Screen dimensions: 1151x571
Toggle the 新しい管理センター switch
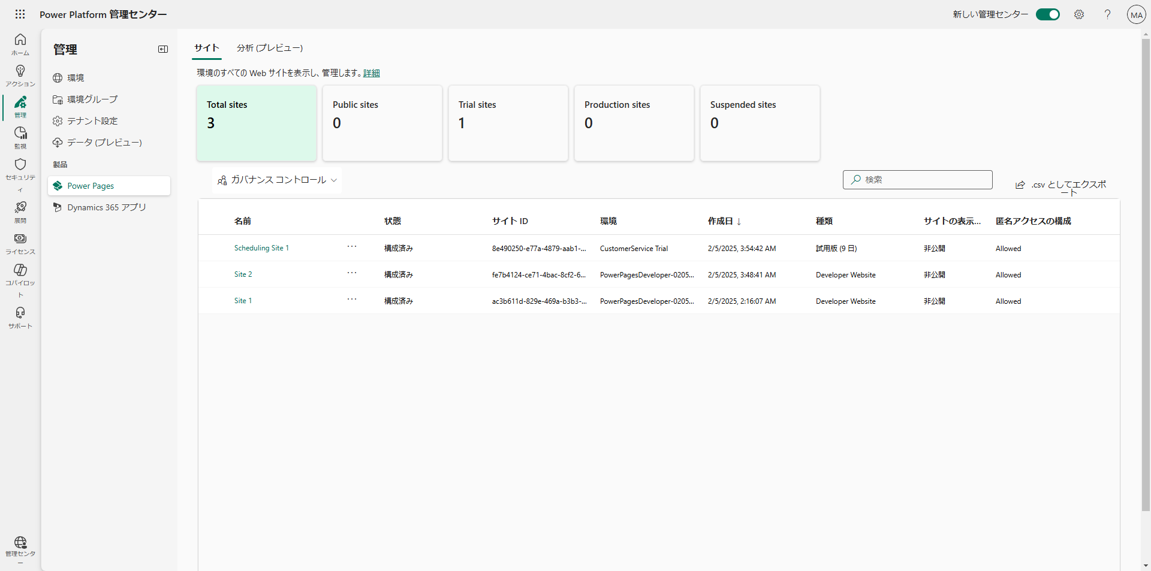1048,14
